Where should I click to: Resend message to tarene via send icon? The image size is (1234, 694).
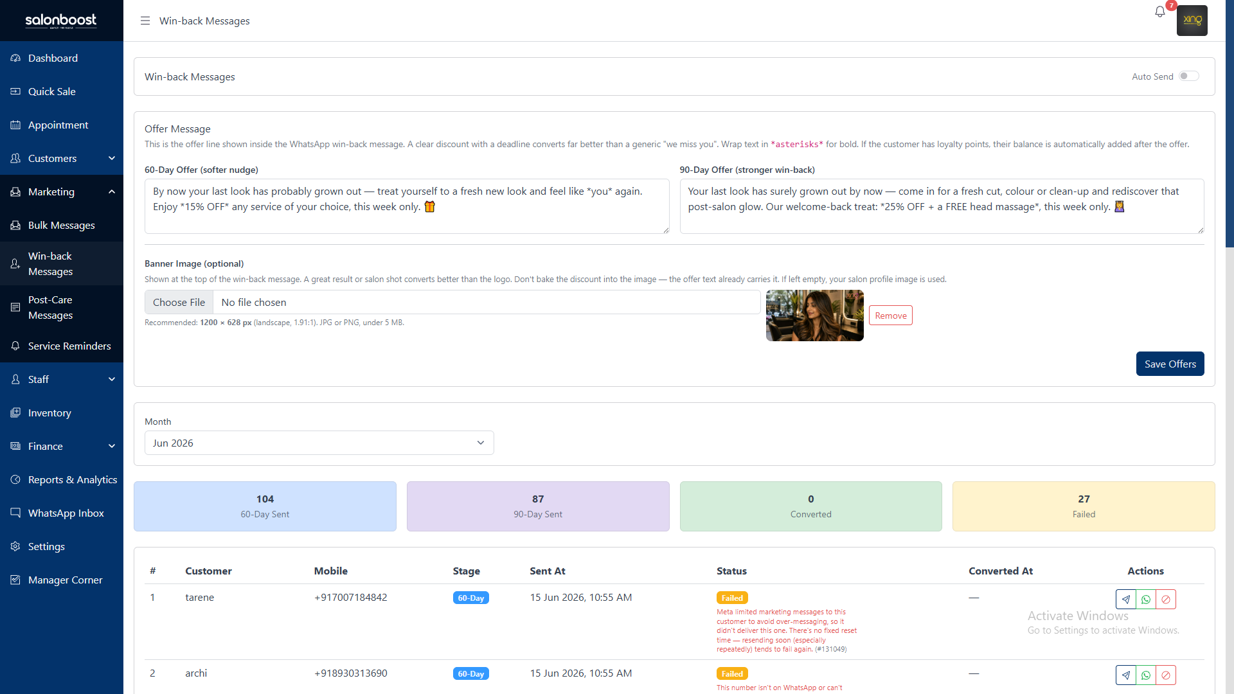pos(1126,600)
